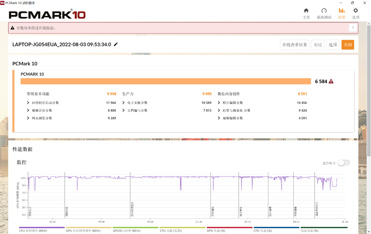This screenshot has height=234, width=371.
Task: Expand 视频编辑分数 row
Action: [x=219, y=118]
